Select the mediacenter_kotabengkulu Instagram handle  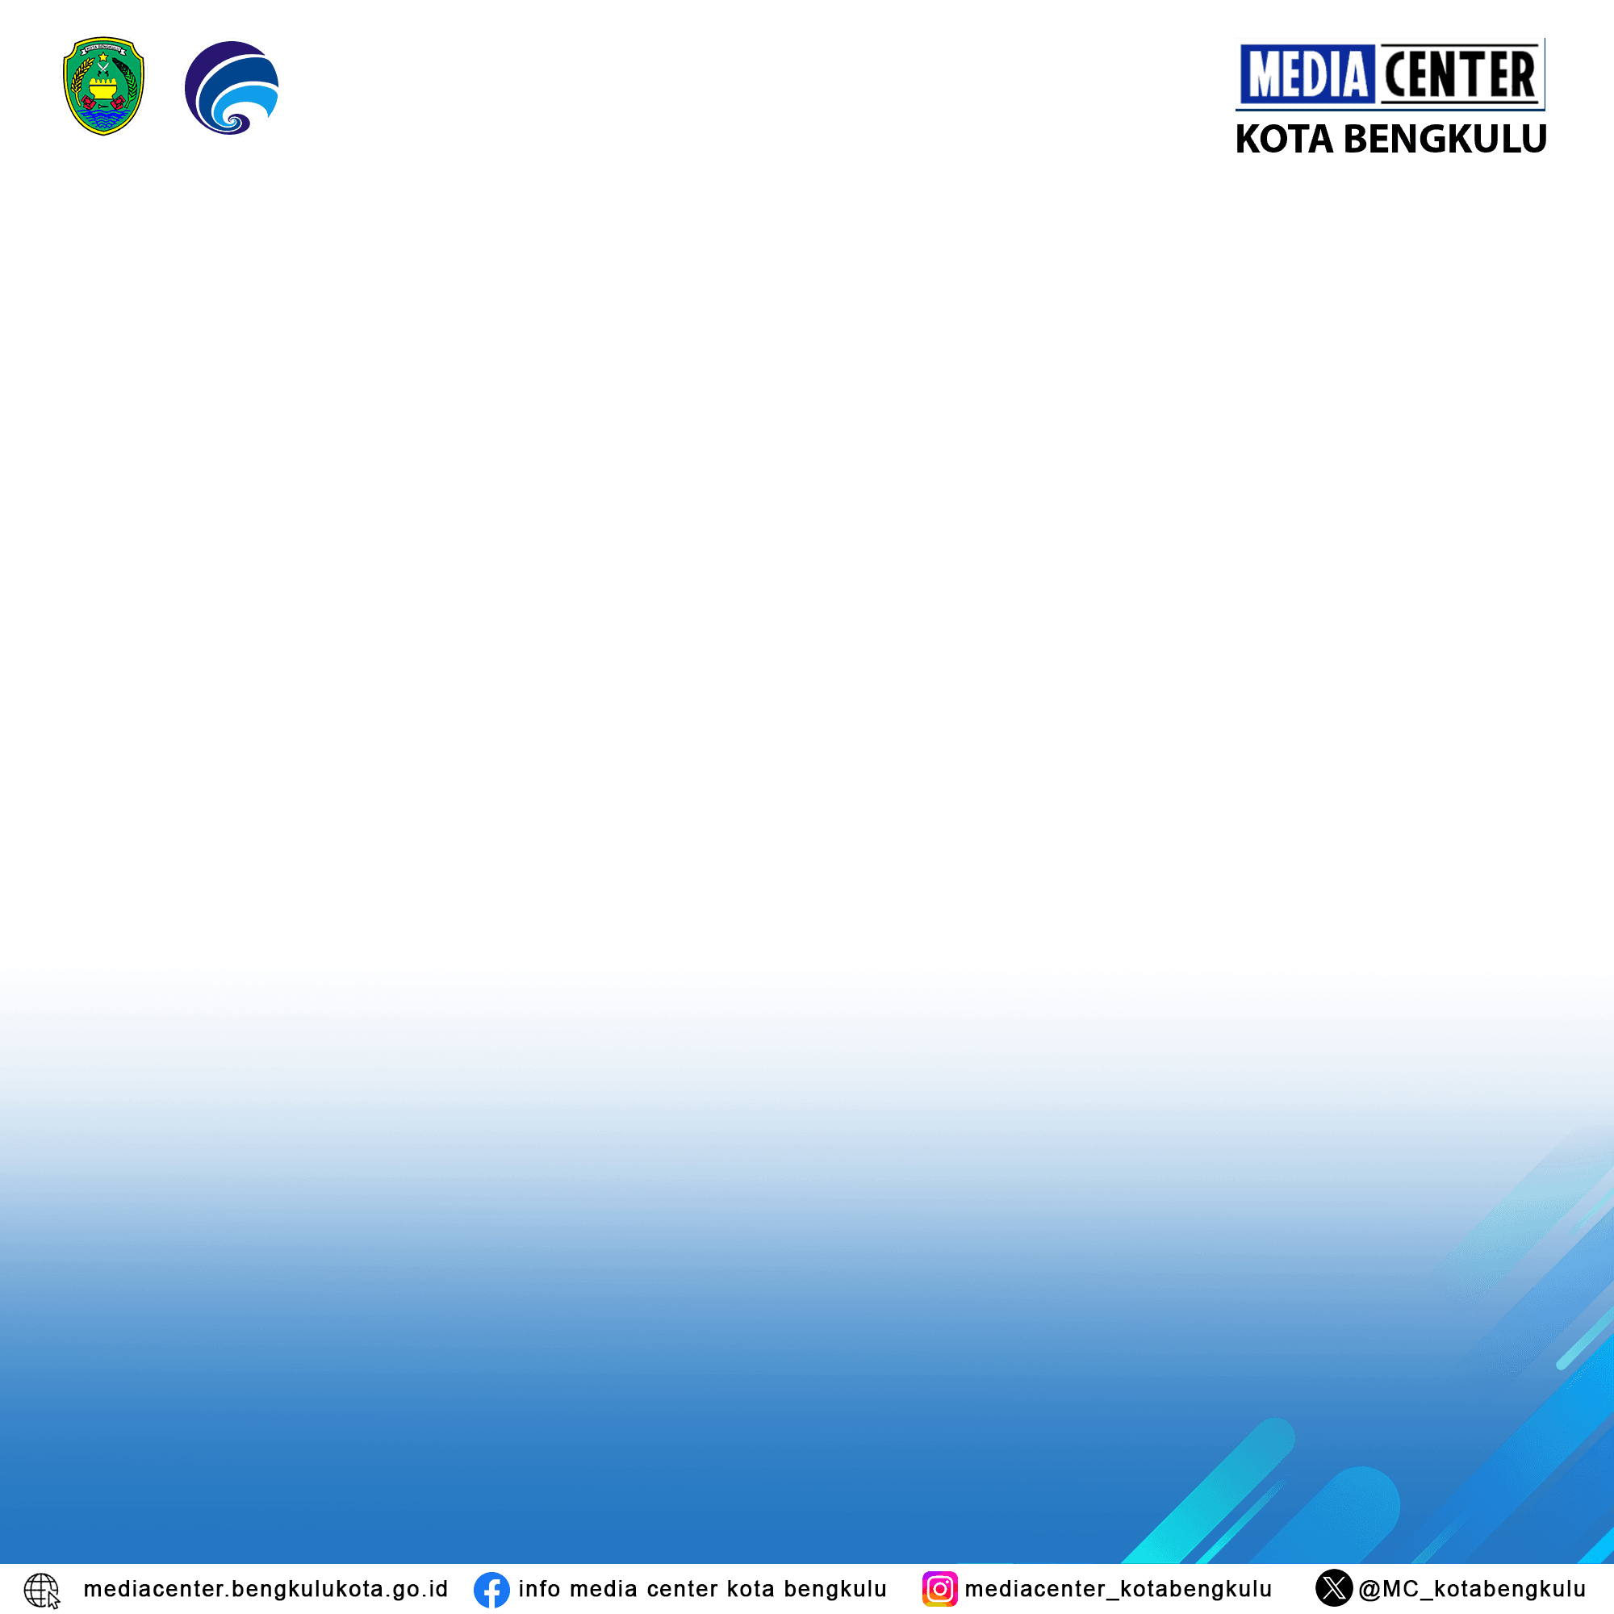tap(1119, 1589)
